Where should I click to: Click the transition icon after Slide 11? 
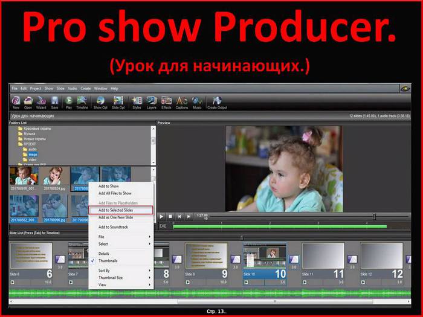(x=352, y=259)
